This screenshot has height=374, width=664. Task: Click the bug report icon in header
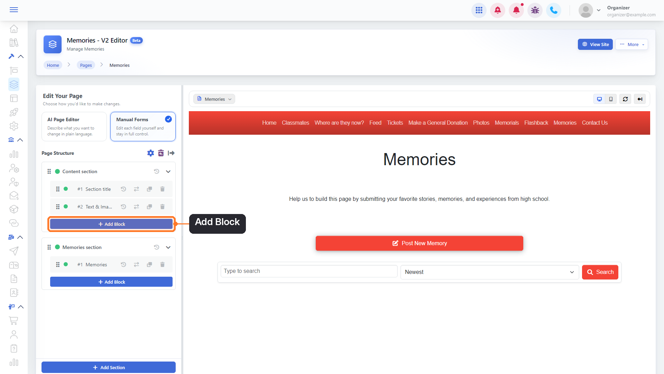coord(535,10)
